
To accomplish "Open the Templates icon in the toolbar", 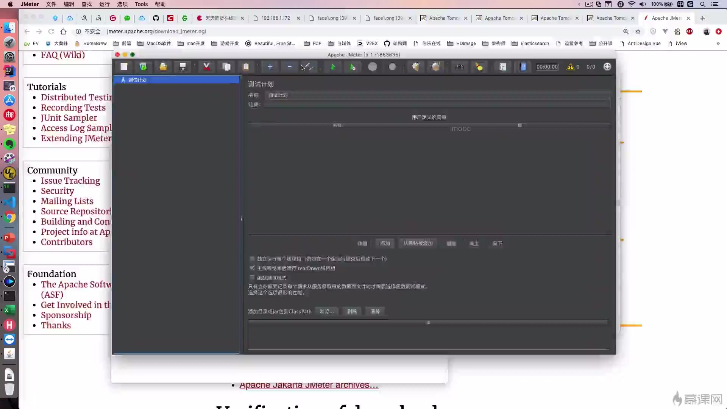I will (143, 67).
